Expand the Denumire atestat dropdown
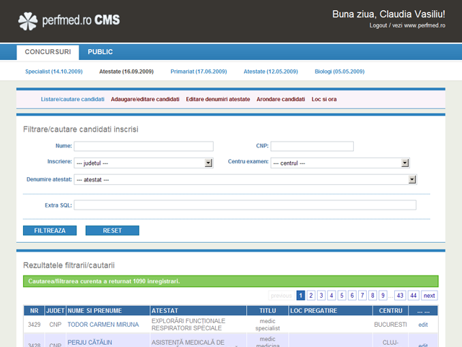 pyautogui.click(x=245, y=179)
